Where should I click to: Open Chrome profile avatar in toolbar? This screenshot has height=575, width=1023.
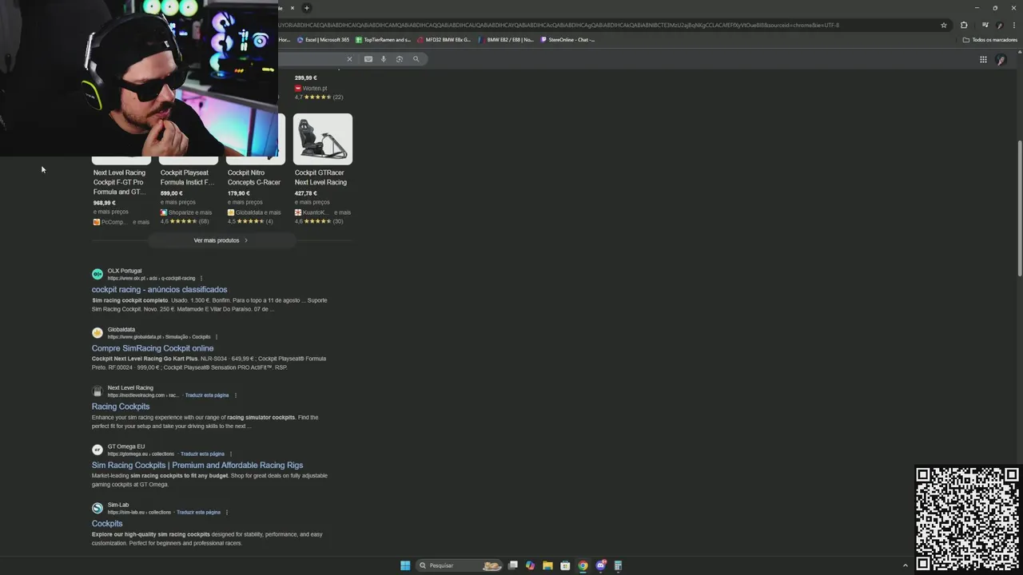click(1000, 25)
